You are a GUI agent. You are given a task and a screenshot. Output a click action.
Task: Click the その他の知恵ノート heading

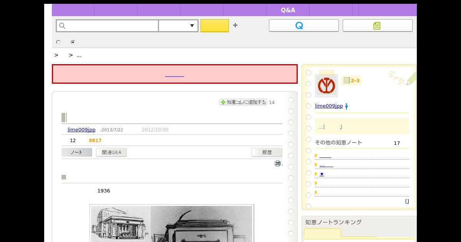pyautogui.click(x=338, y=143)
